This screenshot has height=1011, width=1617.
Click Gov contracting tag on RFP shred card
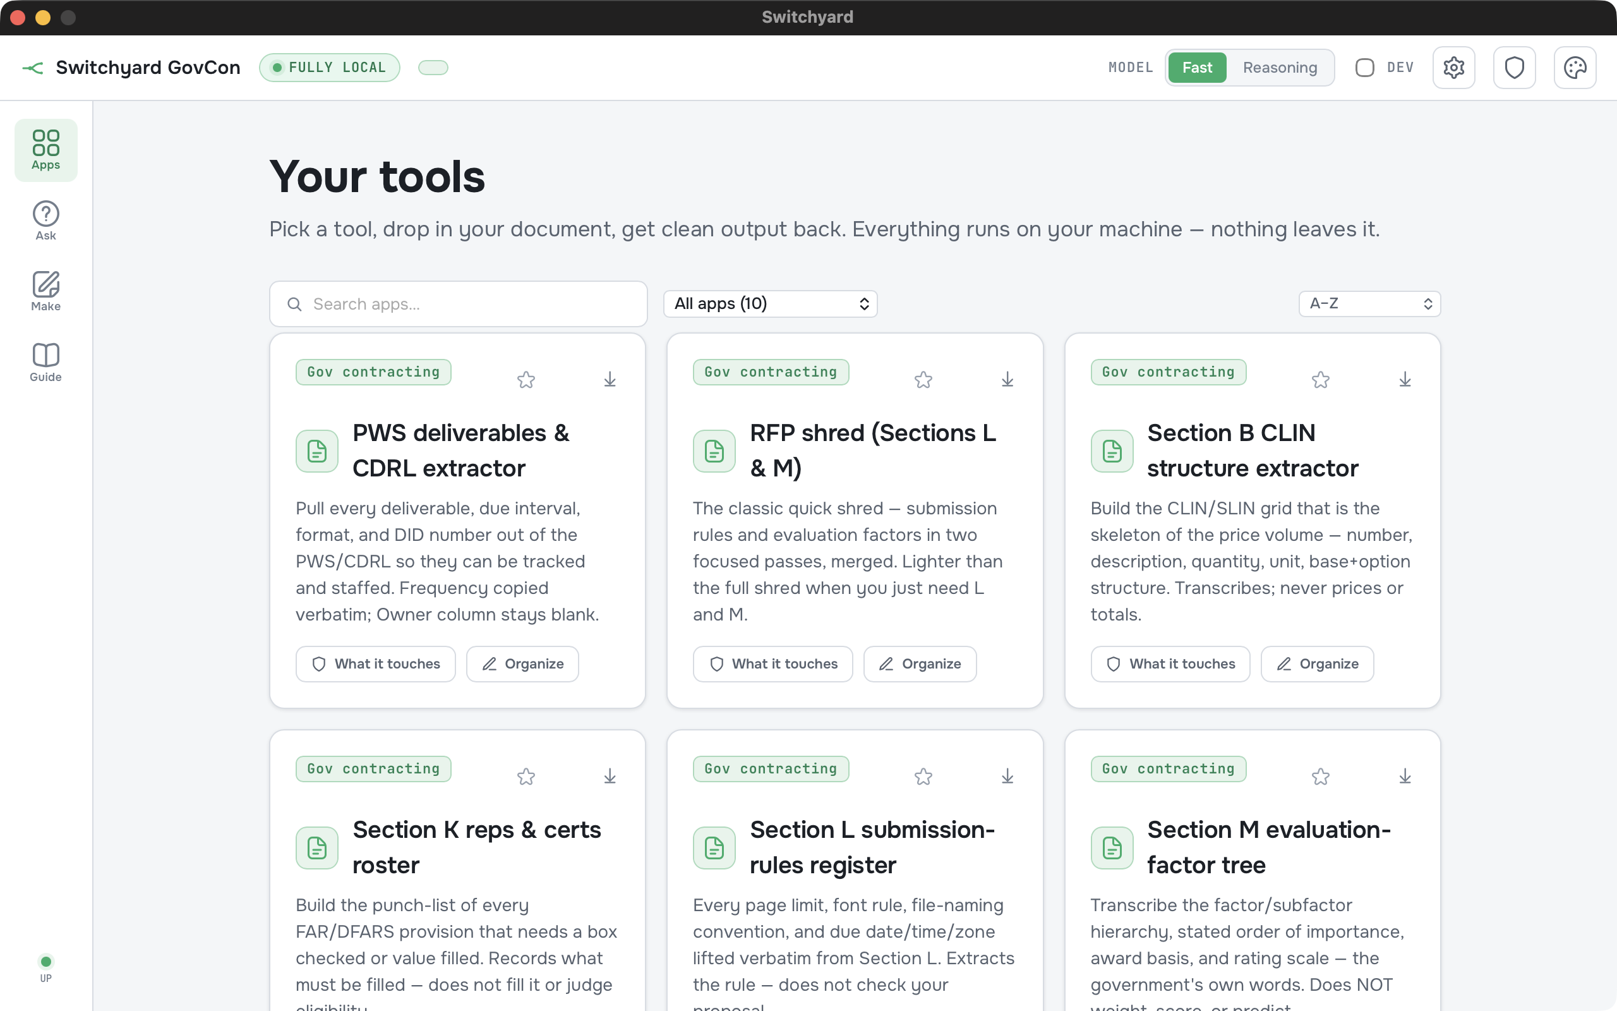pos(771,372)
